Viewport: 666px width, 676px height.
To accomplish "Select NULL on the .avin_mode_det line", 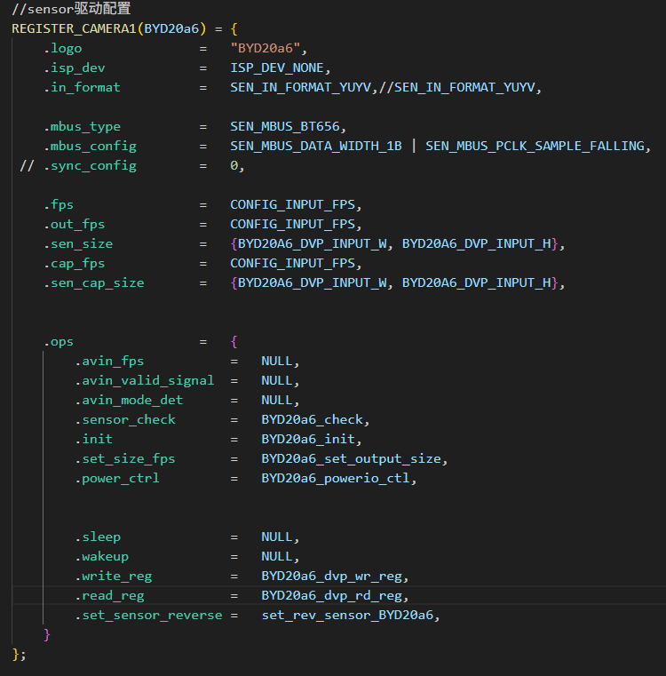I will (x=277, y=401).
